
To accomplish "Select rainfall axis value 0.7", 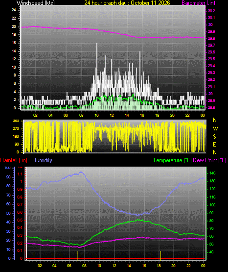I will click(20, 204).
